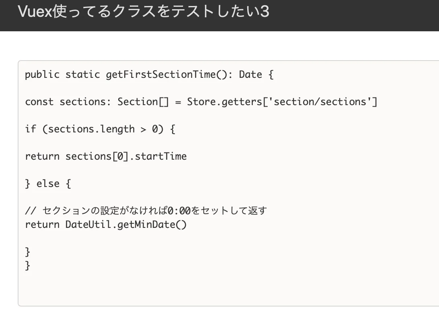Click the "getMinDate()" method call

[x=152, y=224]
